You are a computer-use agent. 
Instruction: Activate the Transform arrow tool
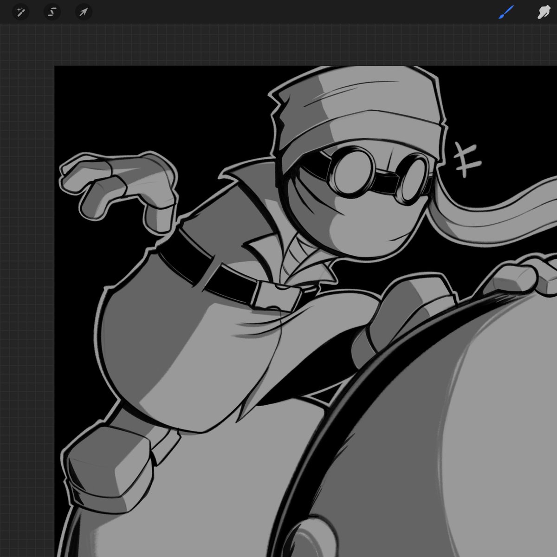coord(84,12)
